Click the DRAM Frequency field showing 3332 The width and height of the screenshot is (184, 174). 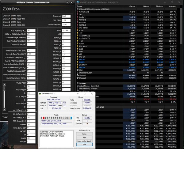pyautogui.click(x=66, y=25)
